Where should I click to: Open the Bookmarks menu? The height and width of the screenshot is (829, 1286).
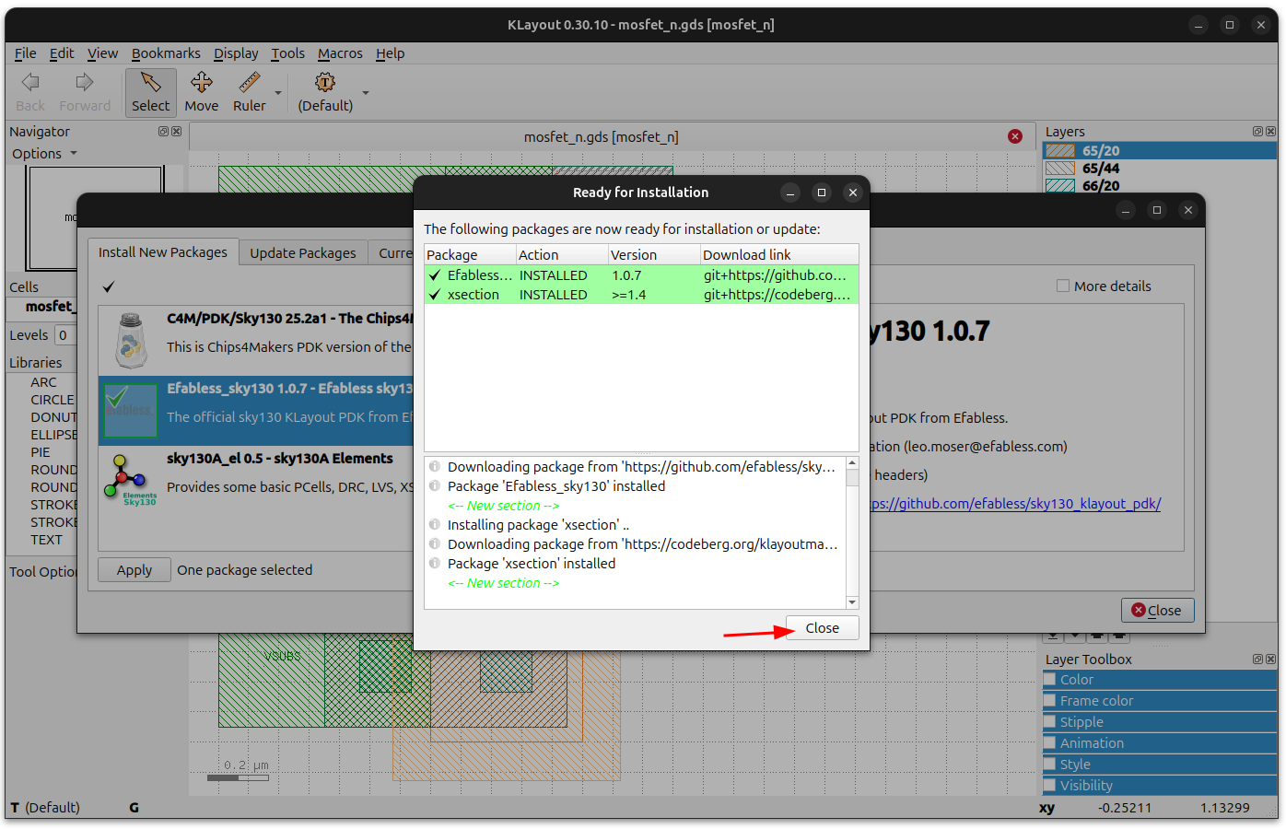click(x=166, y=53)
